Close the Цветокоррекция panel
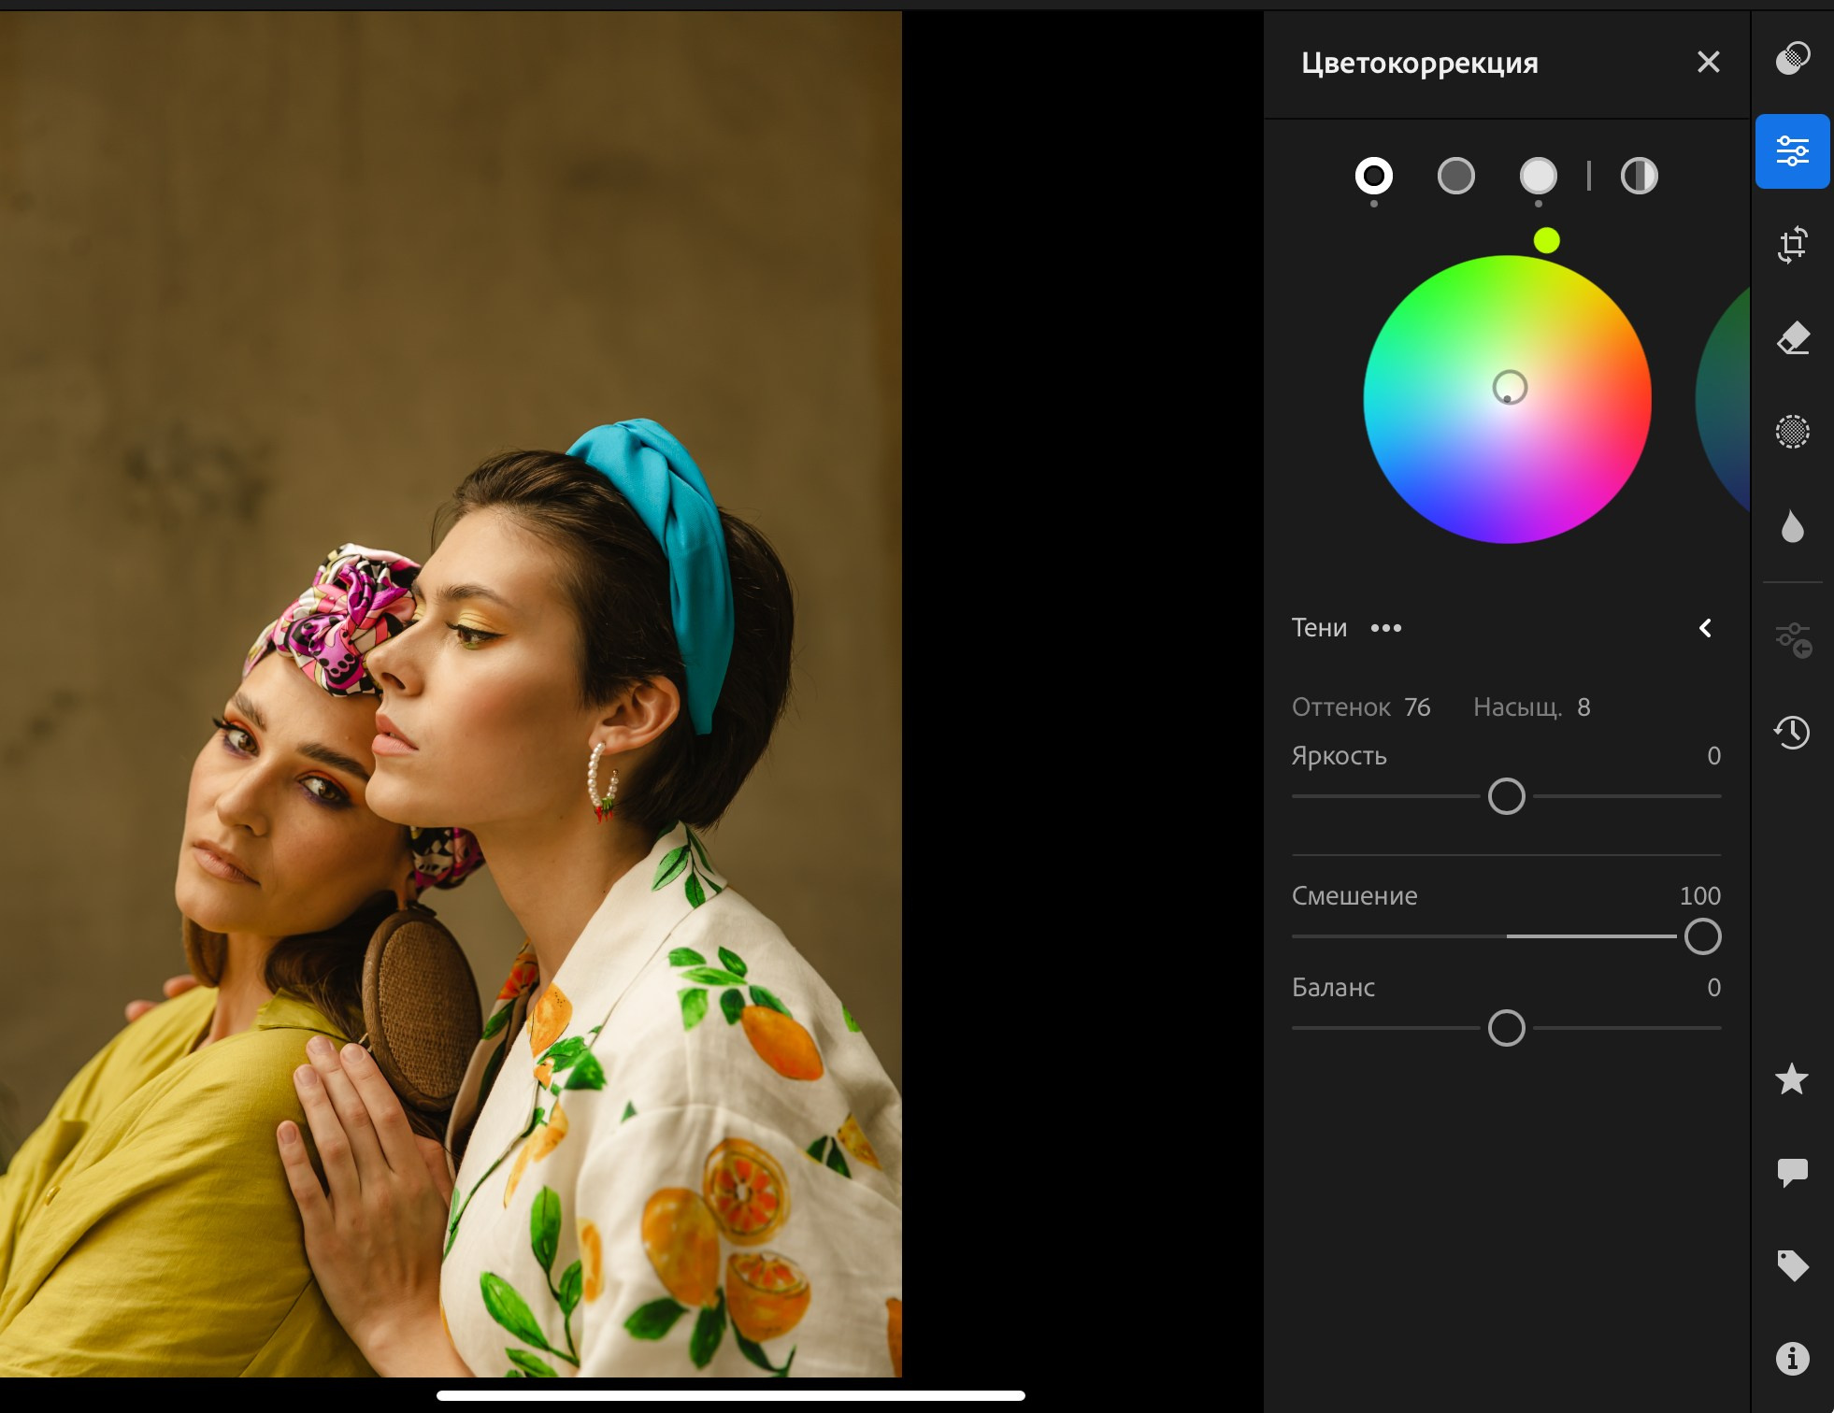 pos(1708,63)
